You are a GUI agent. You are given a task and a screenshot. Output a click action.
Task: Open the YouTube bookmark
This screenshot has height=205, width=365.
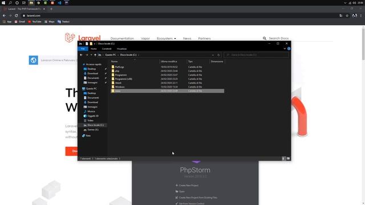click(35, 22)
